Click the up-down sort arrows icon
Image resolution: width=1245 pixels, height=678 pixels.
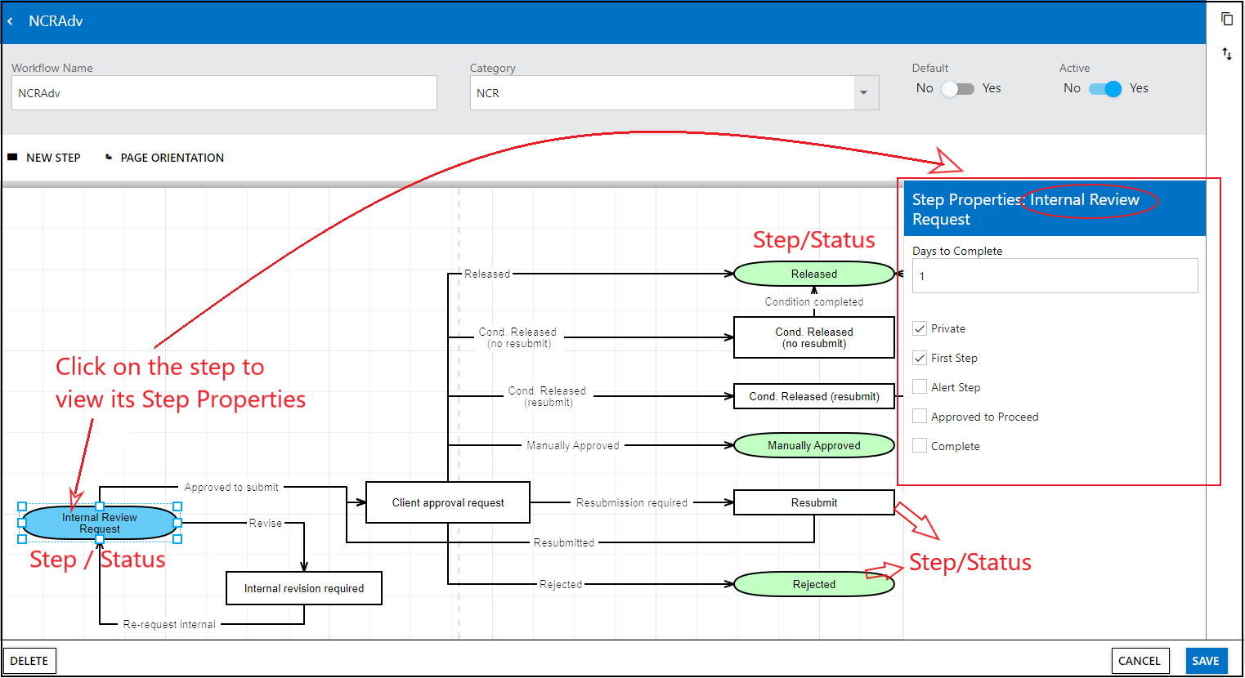pyautogui.click(x=1226, y=54)
